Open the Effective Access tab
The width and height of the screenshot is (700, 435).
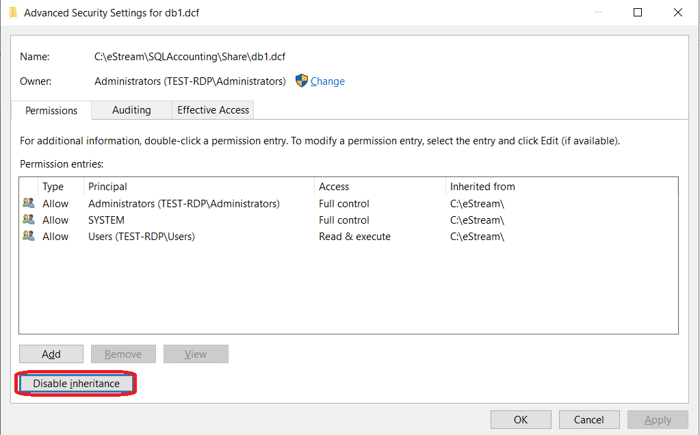(x=213, y=110)
